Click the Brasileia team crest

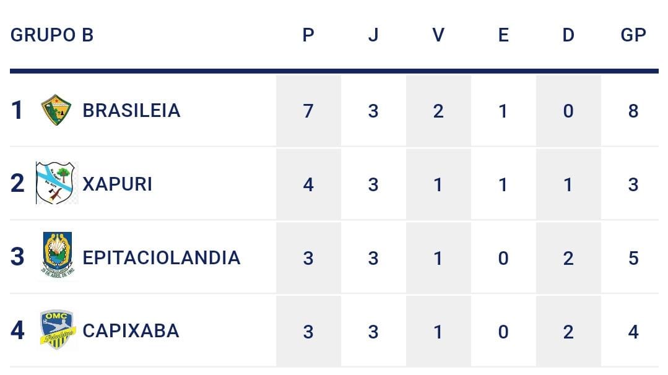56,110
